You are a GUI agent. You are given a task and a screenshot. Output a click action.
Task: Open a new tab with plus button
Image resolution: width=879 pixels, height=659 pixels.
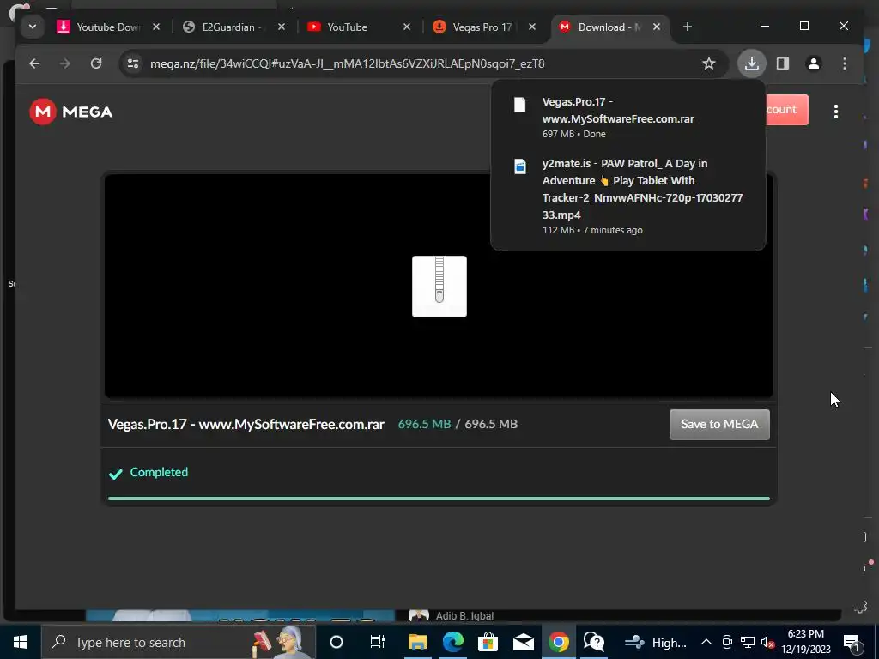[x=688, y=27]
